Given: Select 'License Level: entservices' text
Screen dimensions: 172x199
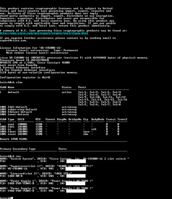Looking at the screenshot, I should pyautogui.click(x=27, y=50).
